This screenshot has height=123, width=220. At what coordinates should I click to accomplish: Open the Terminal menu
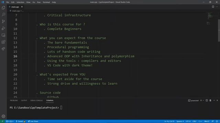46,2
